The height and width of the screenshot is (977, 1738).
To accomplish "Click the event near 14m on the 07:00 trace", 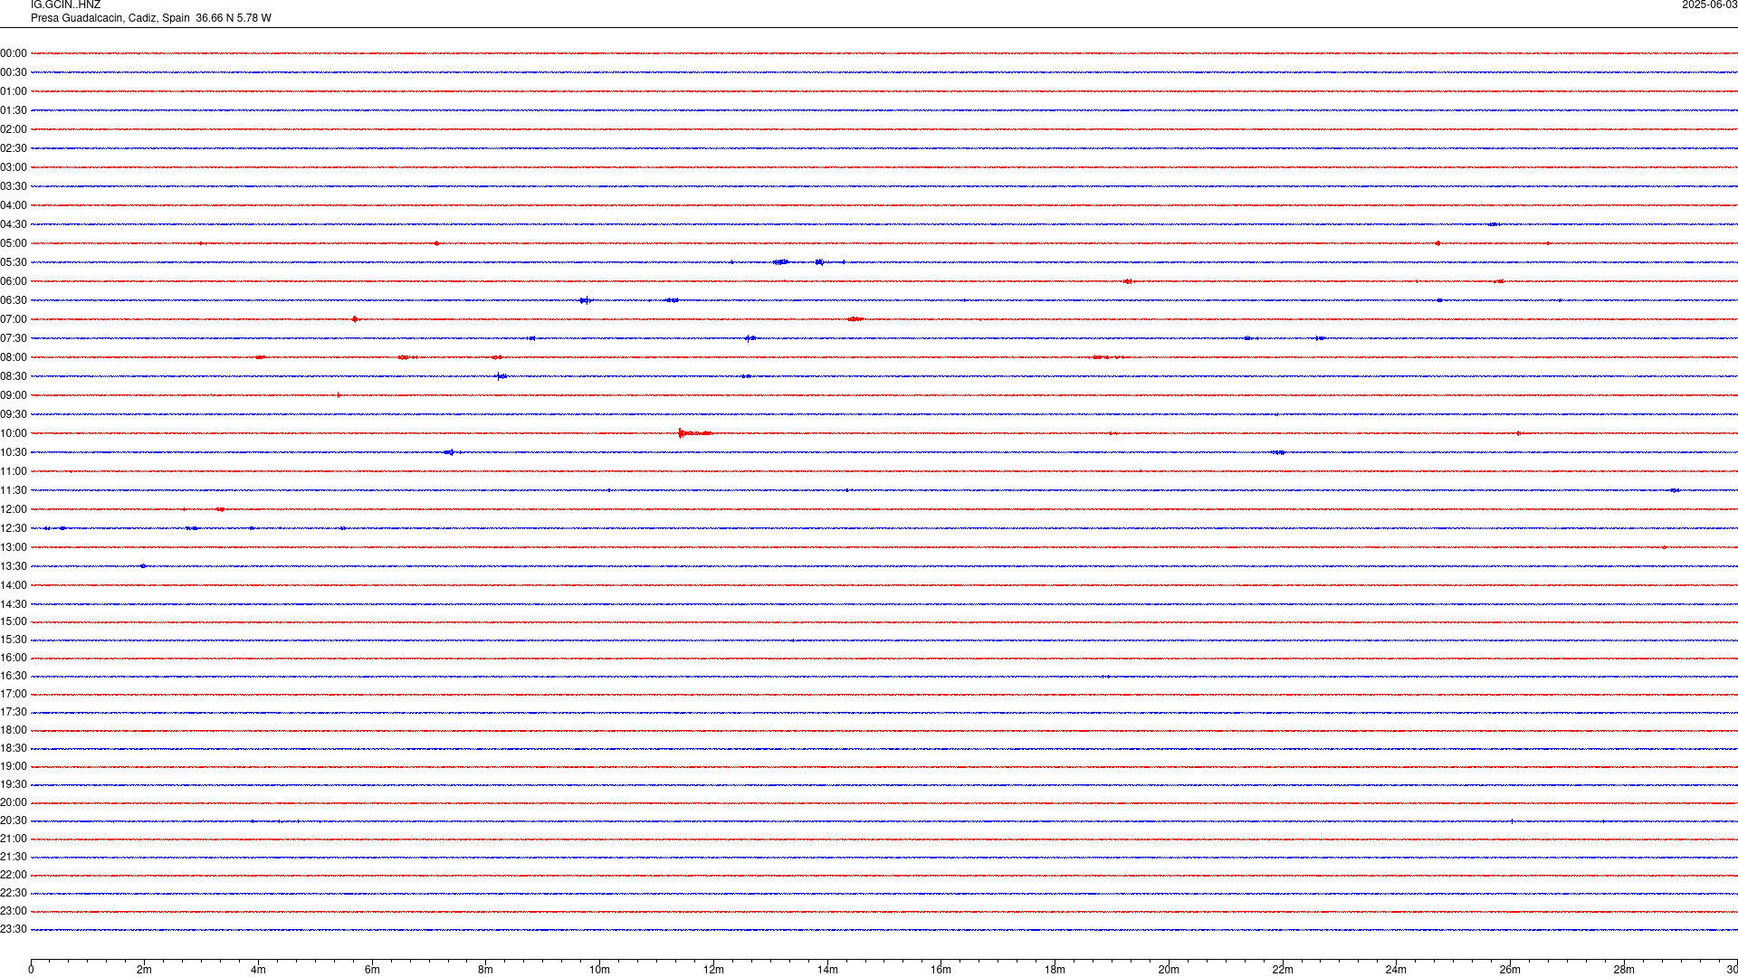I will click(856, 319).
